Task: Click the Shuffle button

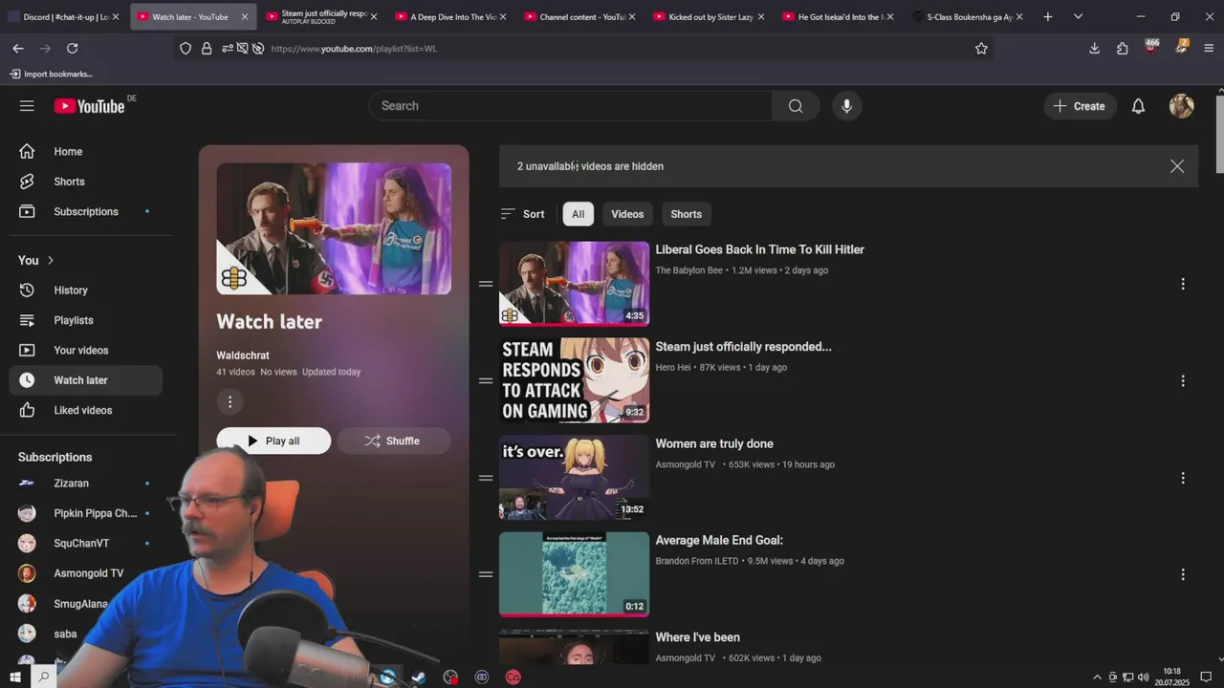Action: tap(393, 441)
